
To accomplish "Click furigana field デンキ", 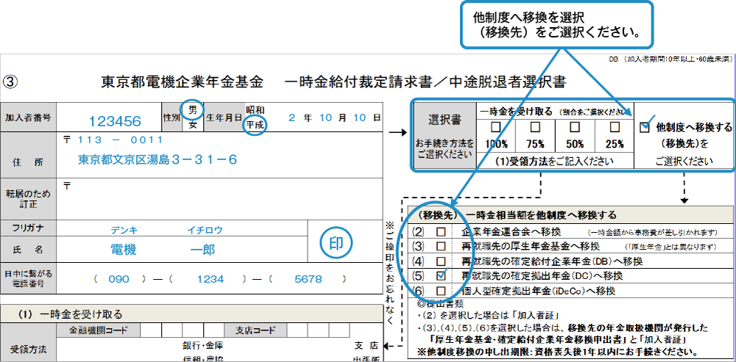I will point(124,230).
